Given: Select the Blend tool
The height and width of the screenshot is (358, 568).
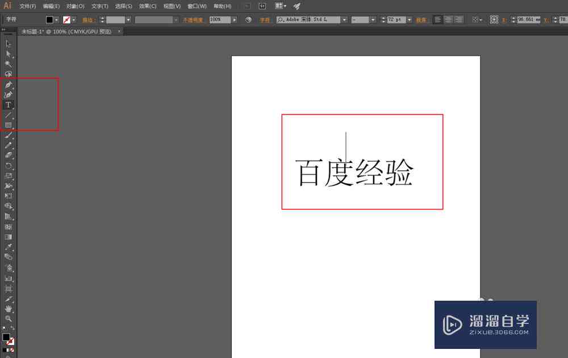Looking at the screenshot, I should point(8,257).
